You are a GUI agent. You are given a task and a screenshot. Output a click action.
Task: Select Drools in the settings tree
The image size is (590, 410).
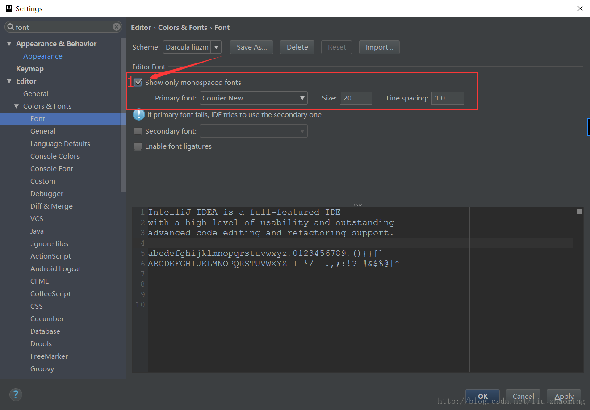tap(41, 343)
